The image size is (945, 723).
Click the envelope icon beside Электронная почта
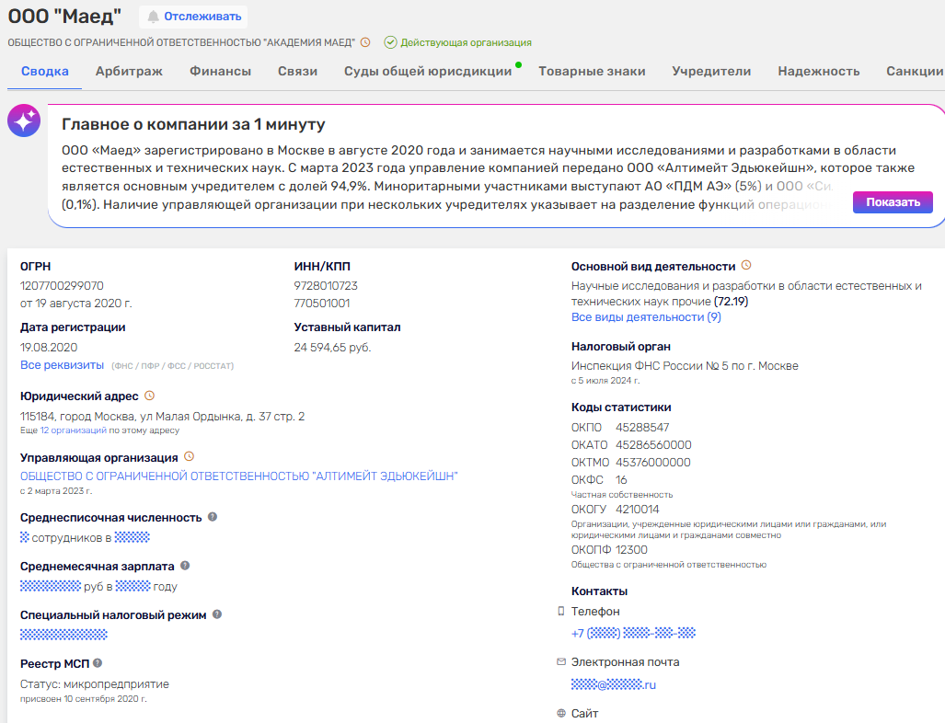(561, 661)
